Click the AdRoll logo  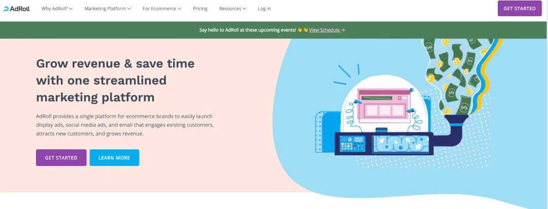[x=16, y=9]
